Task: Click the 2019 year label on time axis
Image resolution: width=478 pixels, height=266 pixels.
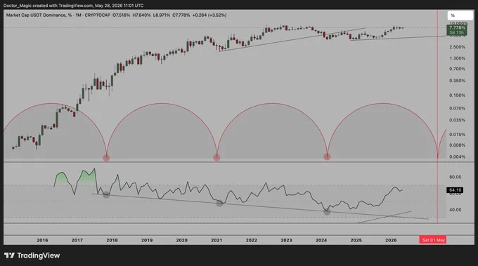Action: [147, 240]
